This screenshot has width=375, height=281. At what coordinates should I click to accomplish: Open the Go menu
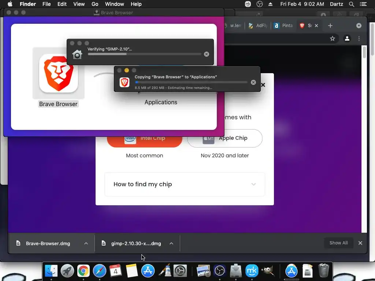95,4
